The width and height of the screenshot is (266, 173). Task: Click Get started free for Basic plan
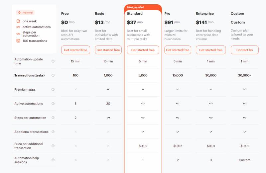click(108, 50)
